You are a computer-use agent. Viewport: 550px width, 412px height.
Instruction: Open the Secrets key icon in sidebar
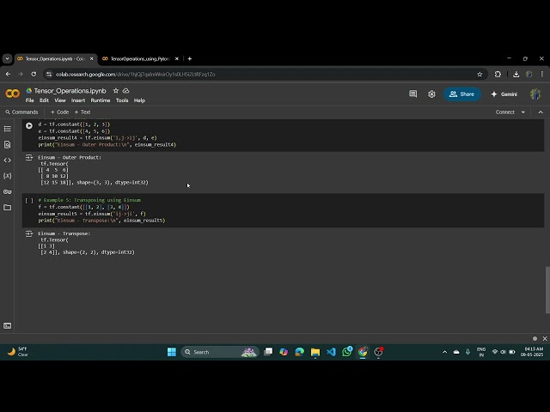point(8,191)
